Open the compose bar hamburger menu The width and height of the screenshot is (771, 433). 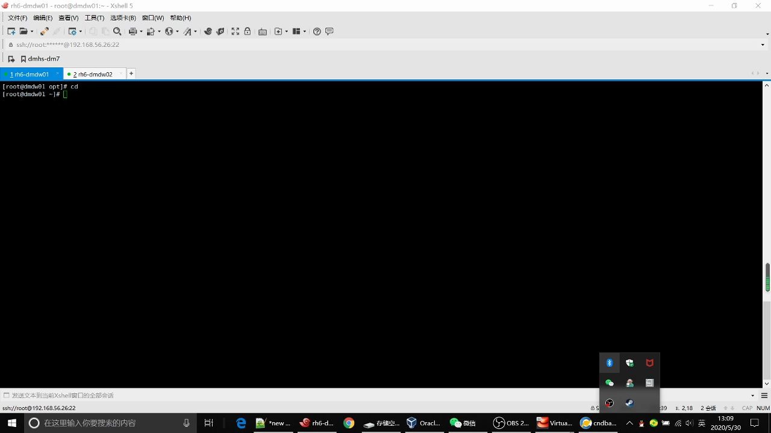[x=764, y=395]
